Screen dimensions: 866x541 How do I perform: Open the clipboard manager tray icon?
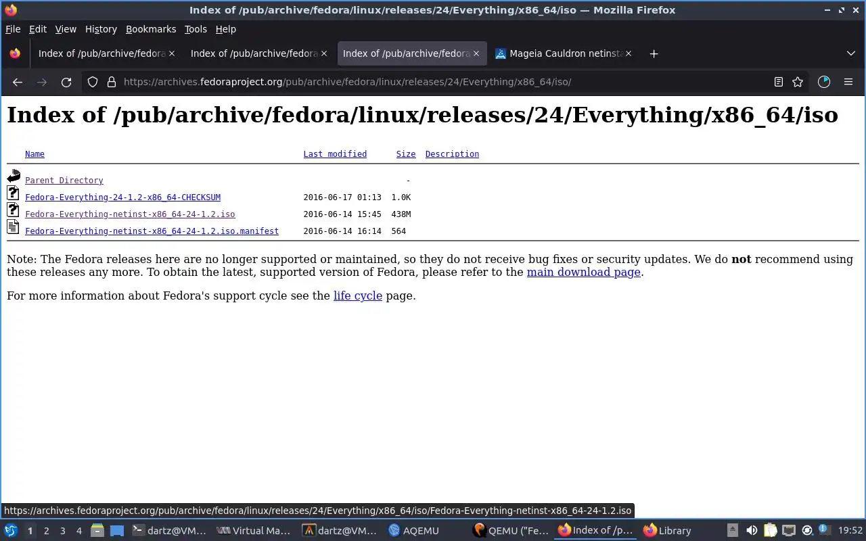[x=770, y=531]
